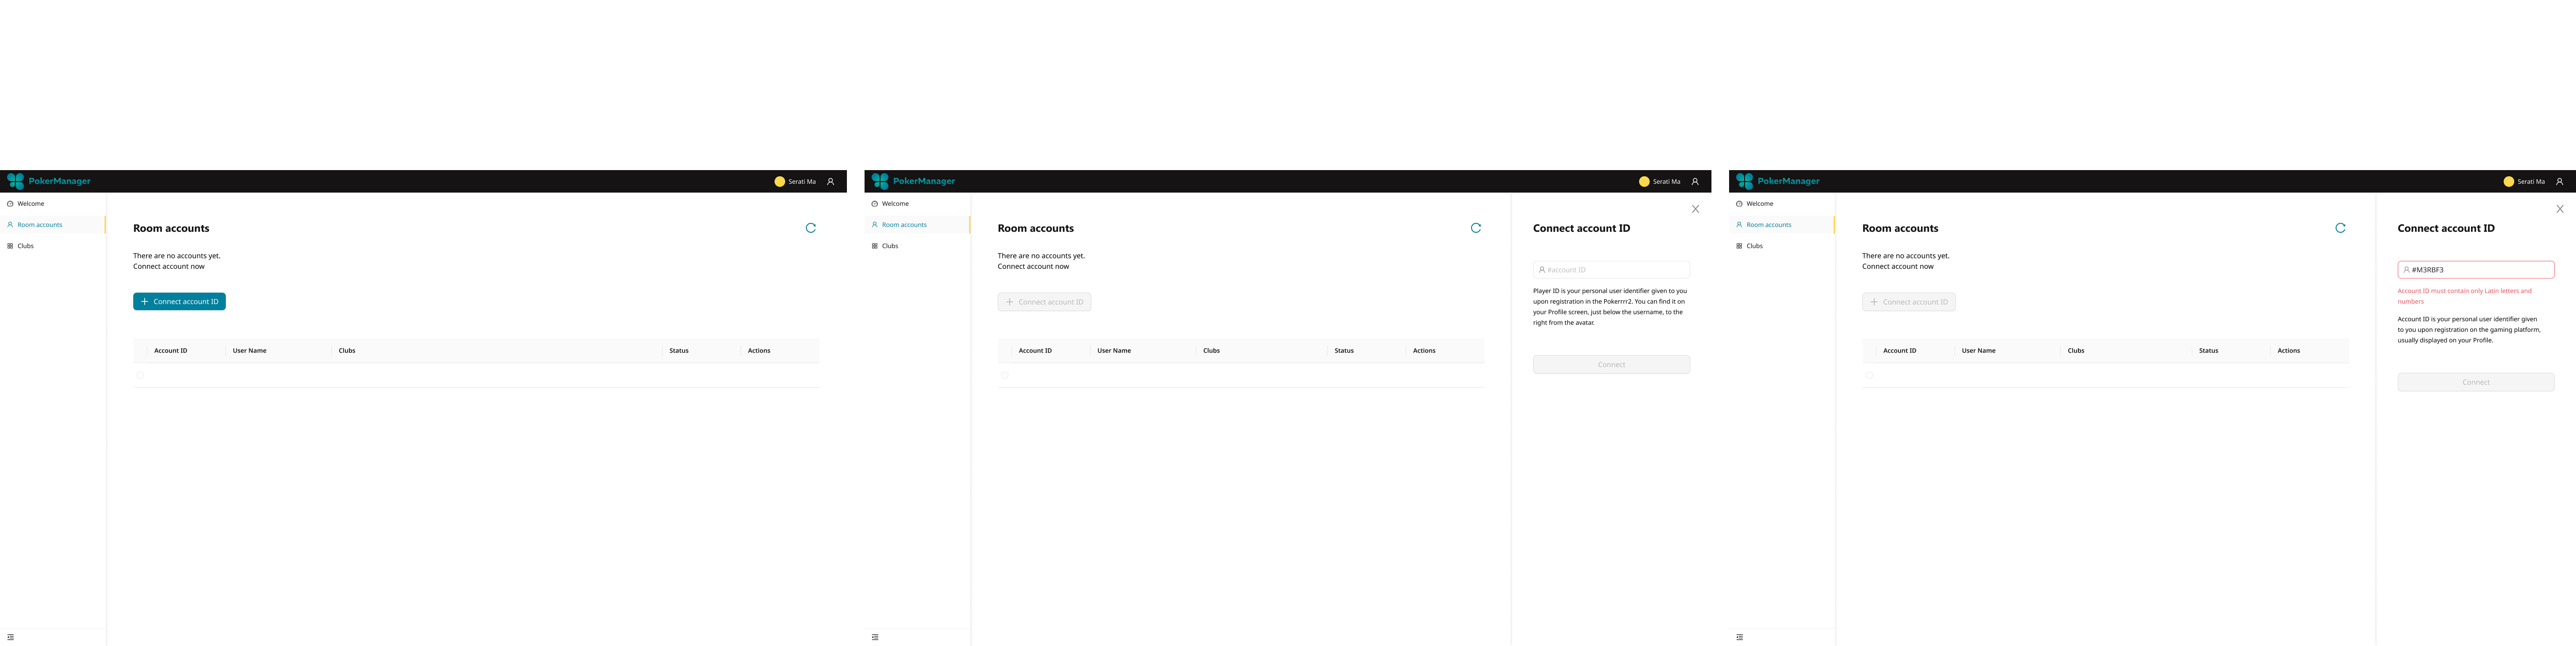Select table row radio on the validation-error screen
The height and width of the screenshot is (646, 2576).
point(1869,375)
